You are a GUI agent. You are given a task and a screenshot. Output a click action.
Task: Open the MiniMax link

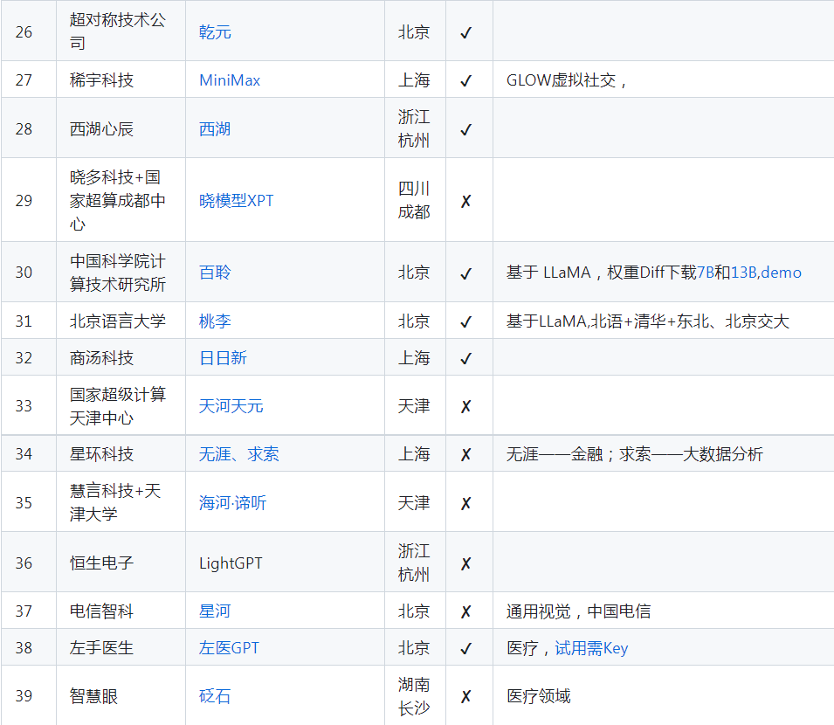coord(230,80)
